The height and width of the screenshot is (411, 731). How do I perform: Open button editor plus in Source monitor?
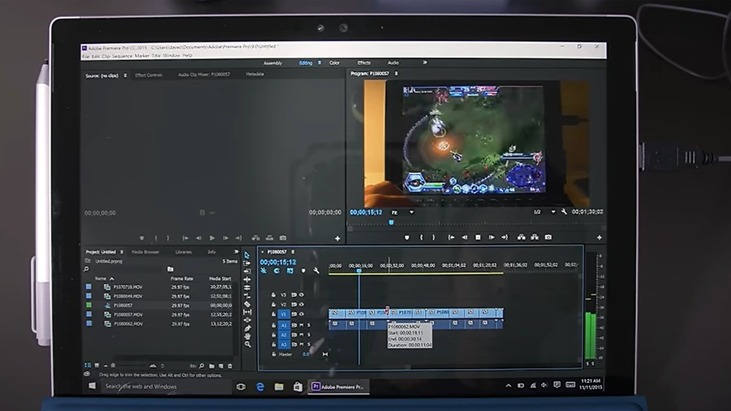[x=337, y=238]
